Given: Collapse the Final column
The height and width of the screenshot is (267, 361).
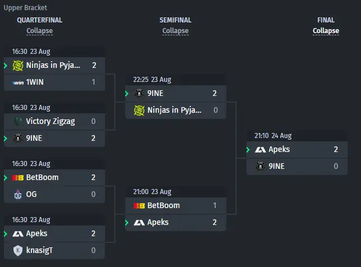Looking at the screenshot, I should (x=326, y=31).
